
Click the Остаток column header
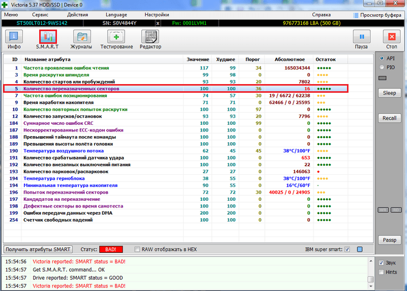point(330,59)
